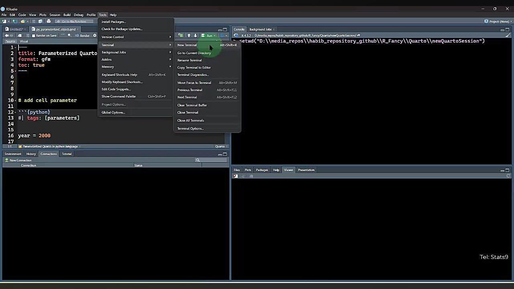Switch to the History tab
The image size is (514, 289).
tap(31, 154)
